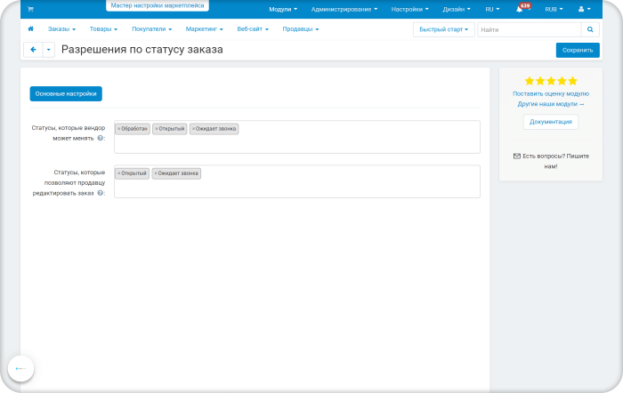
Task: Click Поставить оценку модулю link
Action: (551, 93)
